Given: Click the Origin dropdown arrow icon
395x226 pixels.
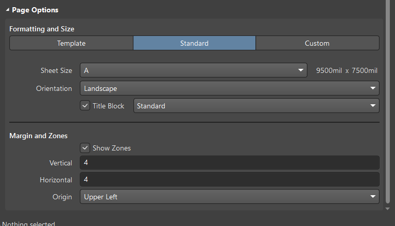Looking at the screenshot, I should 373,197.
